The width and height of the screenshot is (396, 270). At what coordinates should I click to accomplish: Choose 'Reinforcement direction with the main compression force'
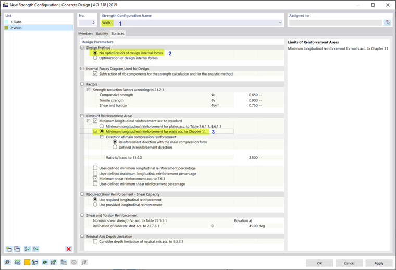click(x=115, y=142)
